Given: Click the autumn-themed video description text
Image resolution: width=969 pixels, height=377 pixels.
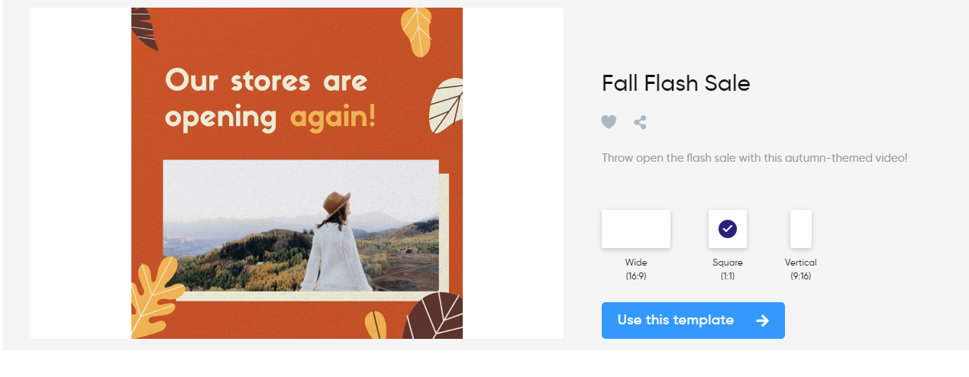Looking at the screenshot, I should (754, 158).
